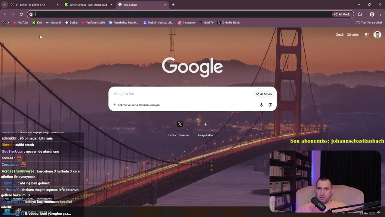Open Google account avatar on page
Screen dimensions: 385x217
[x=377, y=35]
